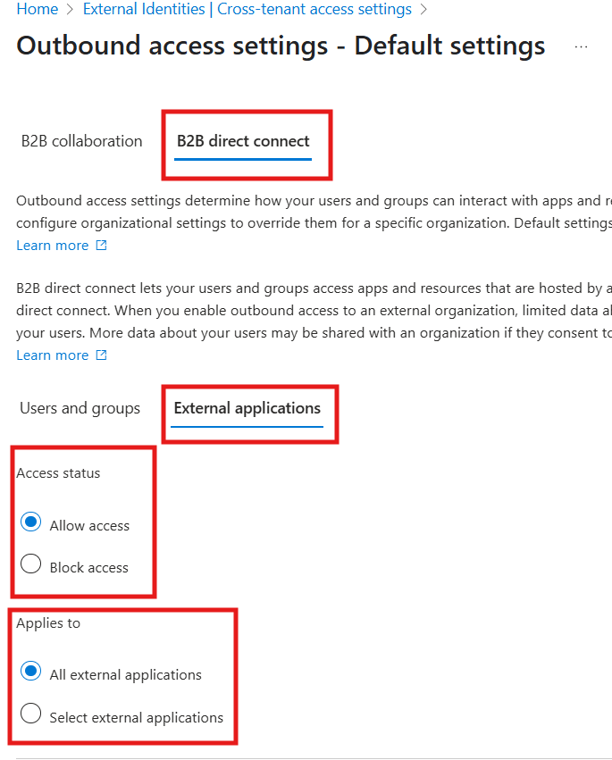Click external link icon beside first Learn more
The image size is (612, 760).
[101, 246]
